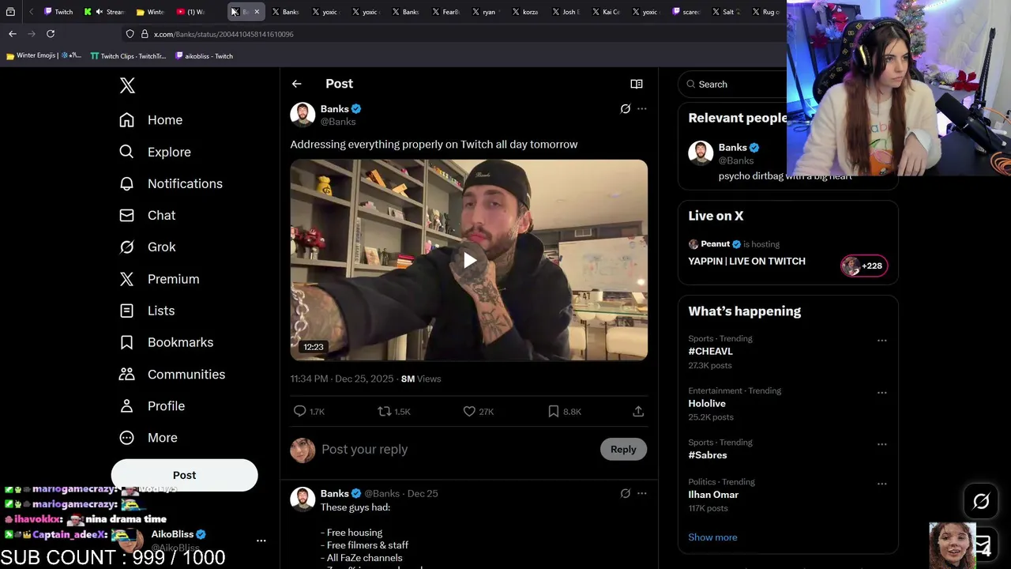Open options for the #CHEAVL trend
The height and width of the screenshot is (569, 1011).
(x=881, y=341)
